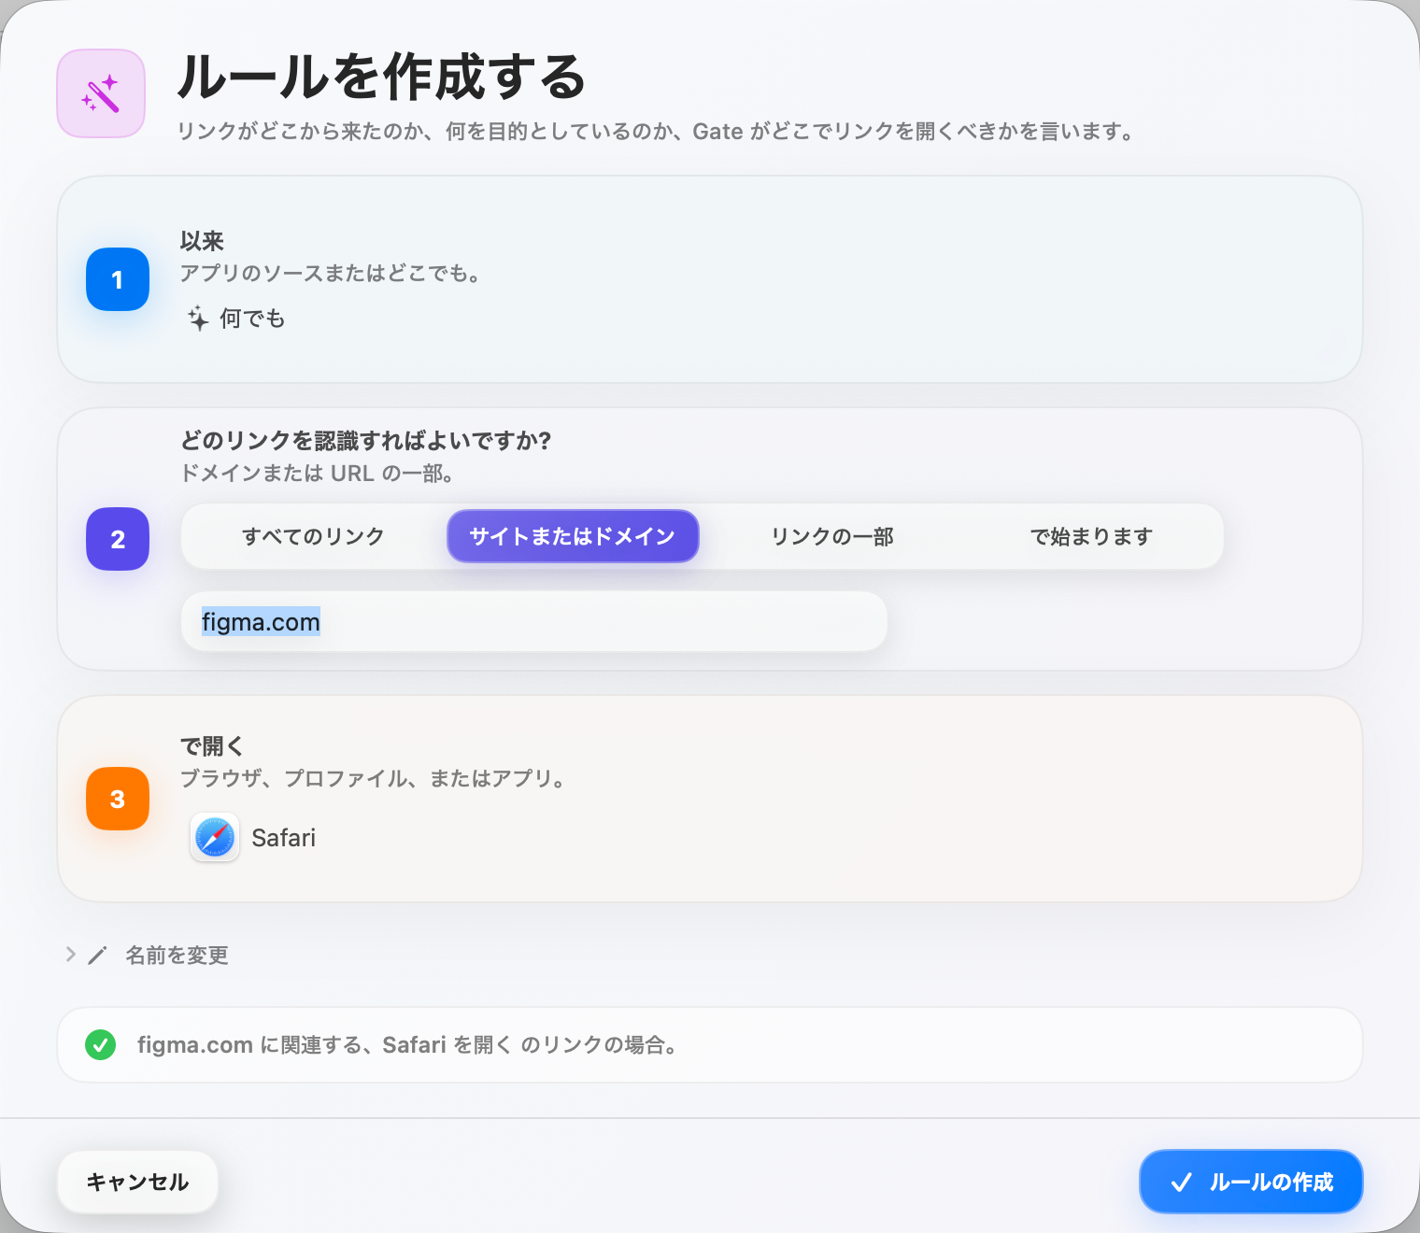This screenshot has height=1233, width=1420.
Task: Click the orange step 3 badge
Action: 118,799
